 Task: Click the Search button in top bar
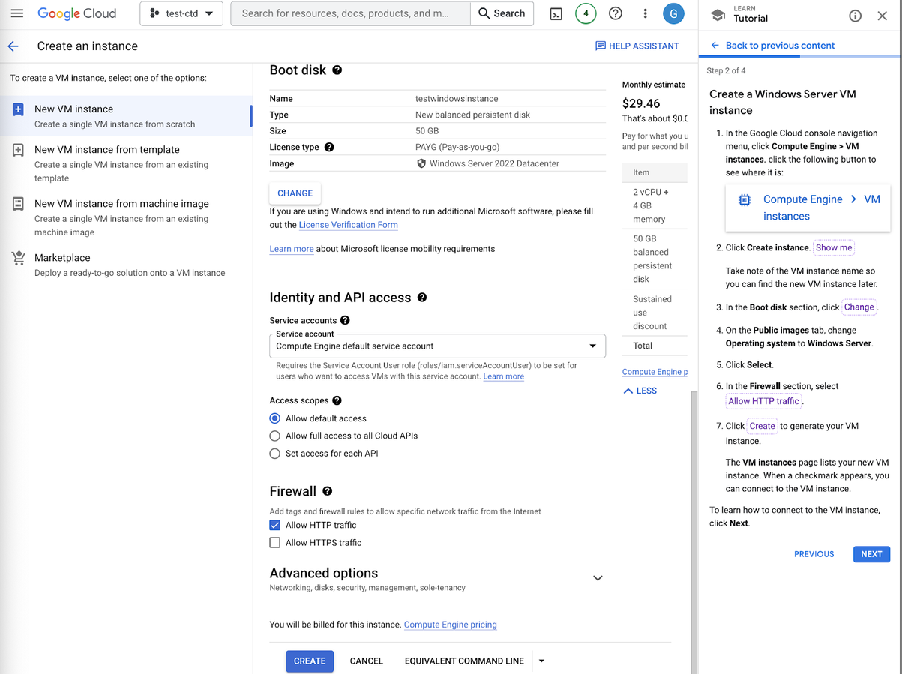pyautogui.click(x=502, y=13)
